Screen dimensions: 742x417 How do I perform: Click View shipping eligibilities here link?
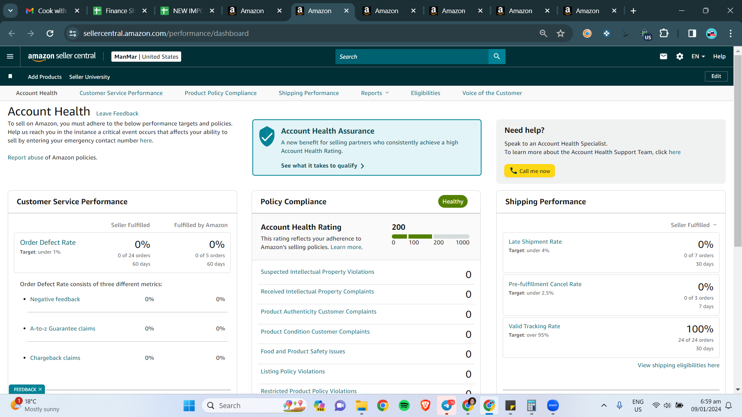[679, 365]
